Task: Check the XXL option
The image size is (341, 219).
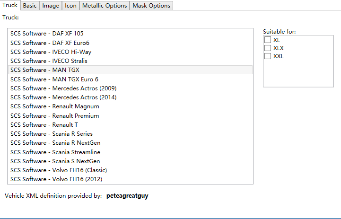Action: pyautogui.click(x=268, y=56)
